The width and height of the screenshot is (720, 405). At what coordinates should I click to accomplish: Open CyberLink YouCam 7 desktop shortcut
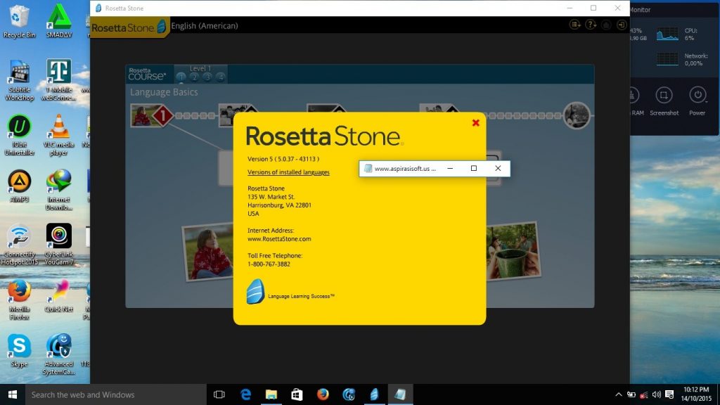click(x=59, y=245)
